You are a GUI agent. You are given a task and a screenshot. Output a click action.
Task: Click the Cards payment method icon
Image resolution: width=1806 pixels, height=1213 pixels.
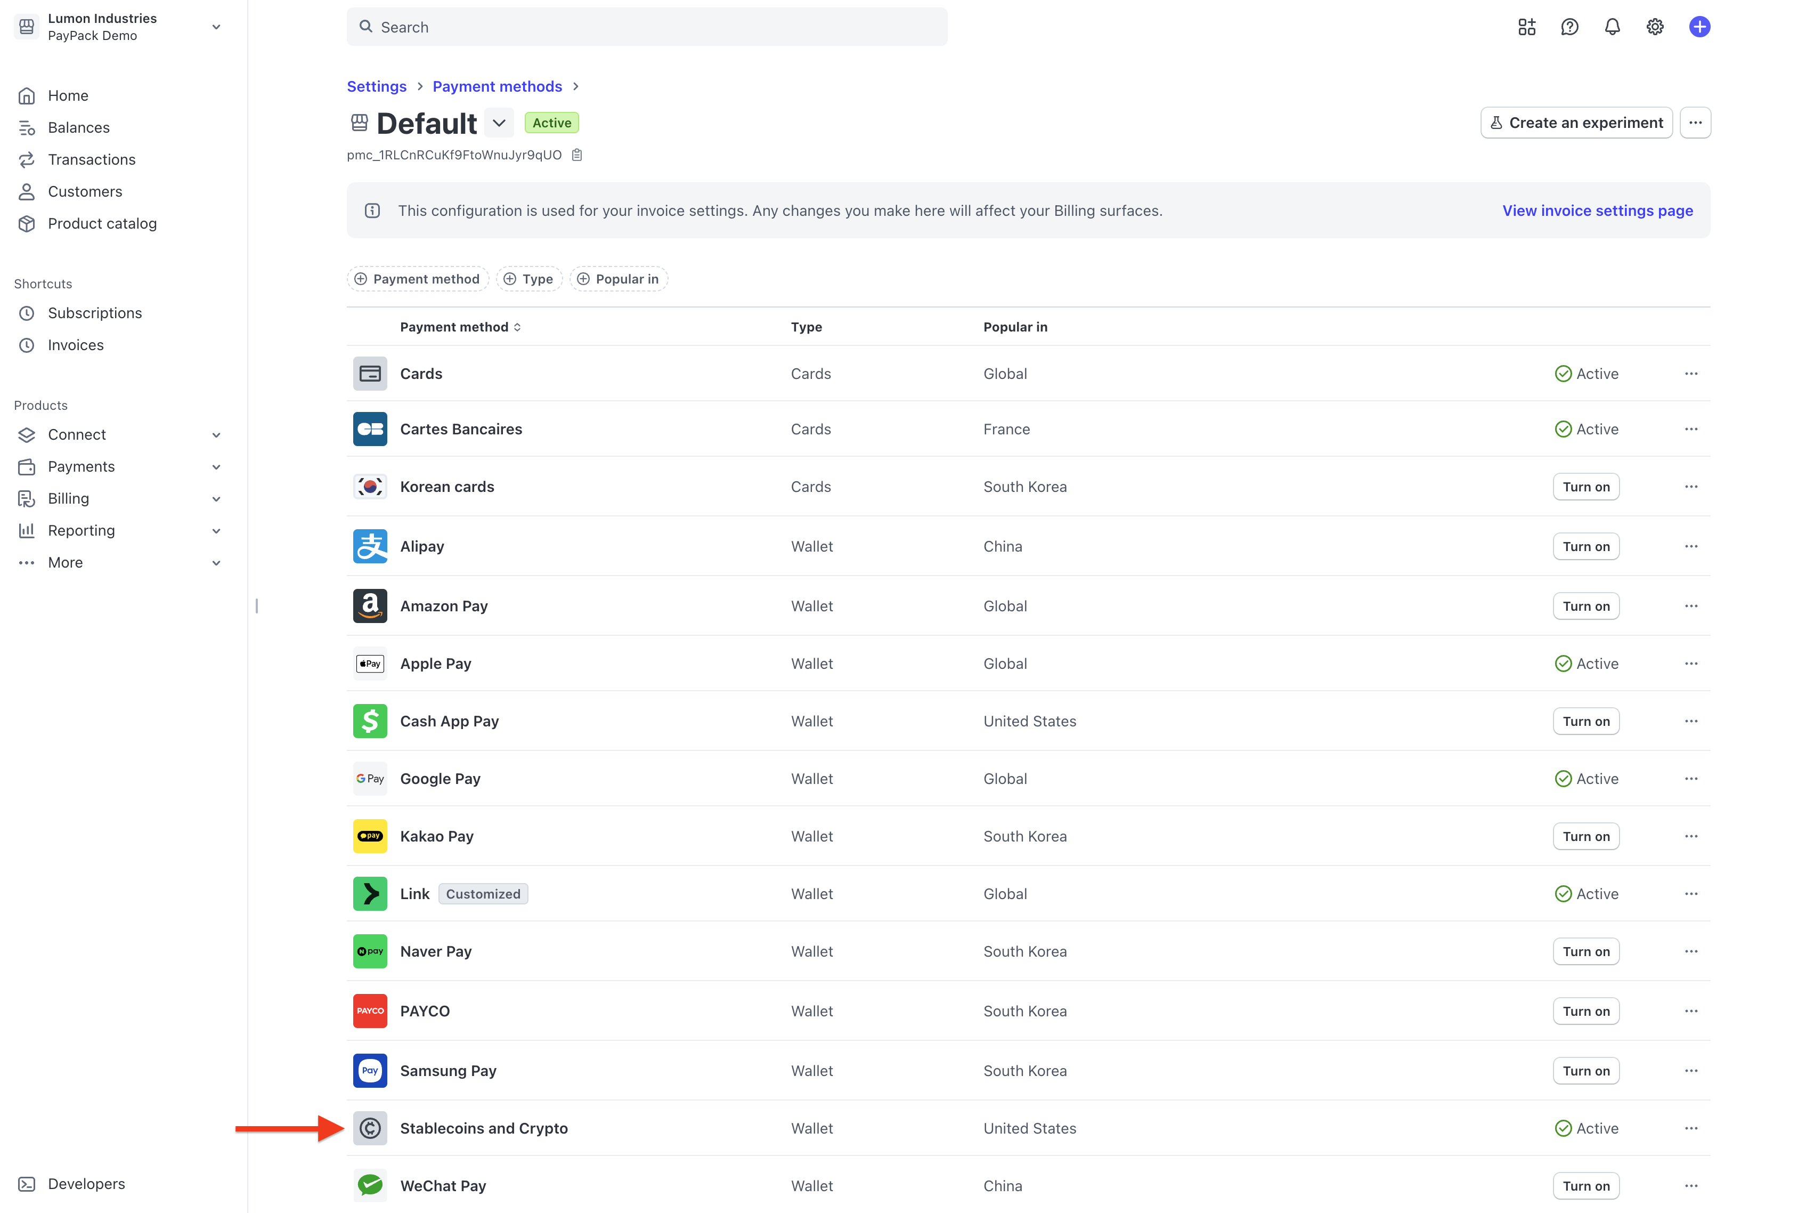370,374
